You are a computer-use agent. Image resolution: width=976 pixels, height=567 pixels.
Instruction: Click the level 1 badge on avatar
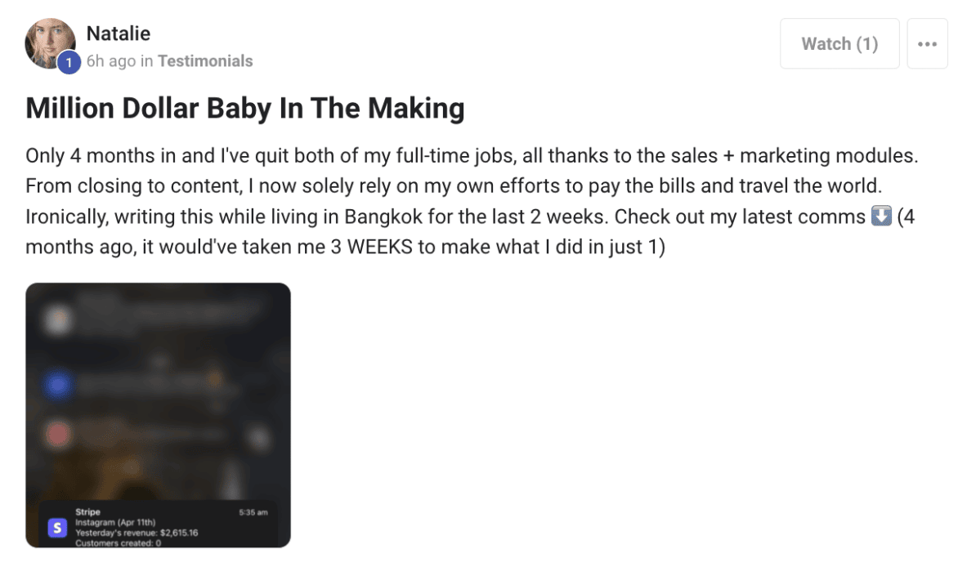pyautogui.click(x=69, y=62)
